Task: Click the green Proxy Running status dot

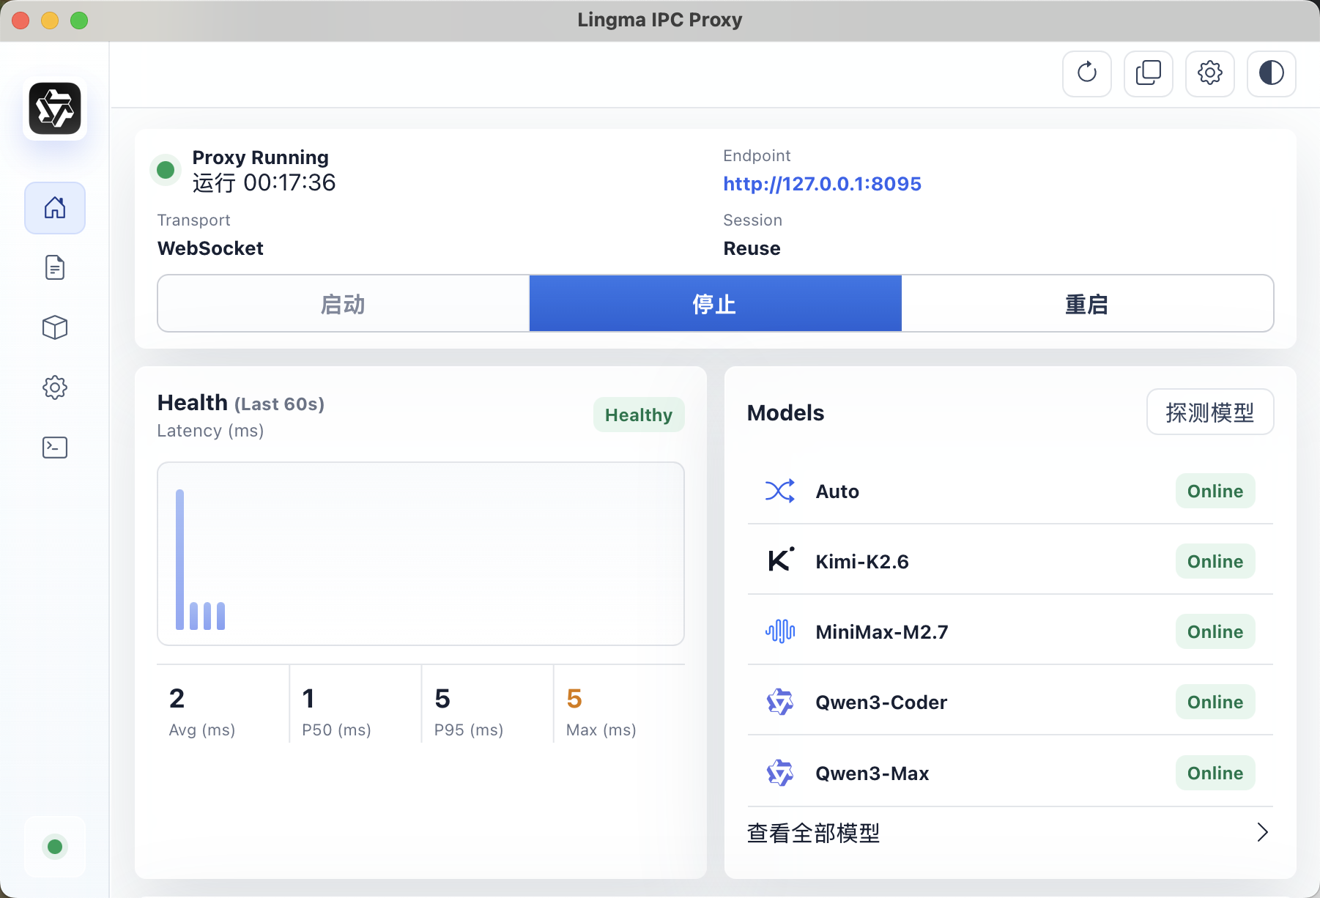Action: click(x=166, y=170)
